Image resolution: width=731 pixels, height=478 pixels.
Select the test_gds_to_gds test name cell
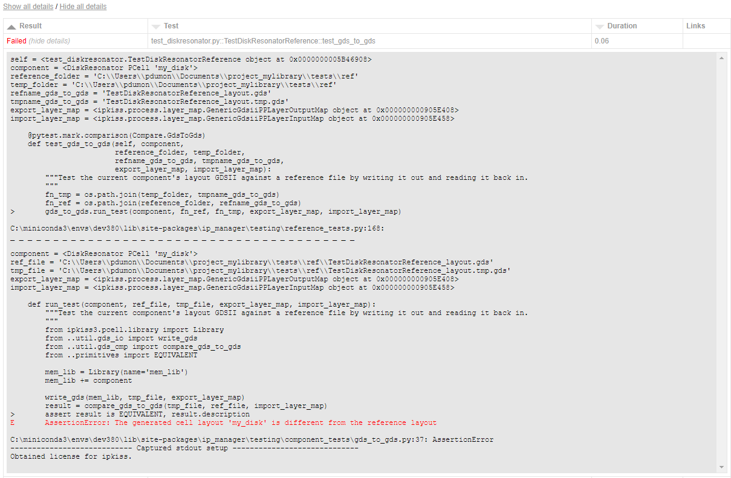click(263, 41)
